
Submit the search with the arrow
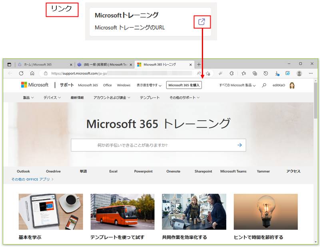pyautogui.click(x=240, y=145)
